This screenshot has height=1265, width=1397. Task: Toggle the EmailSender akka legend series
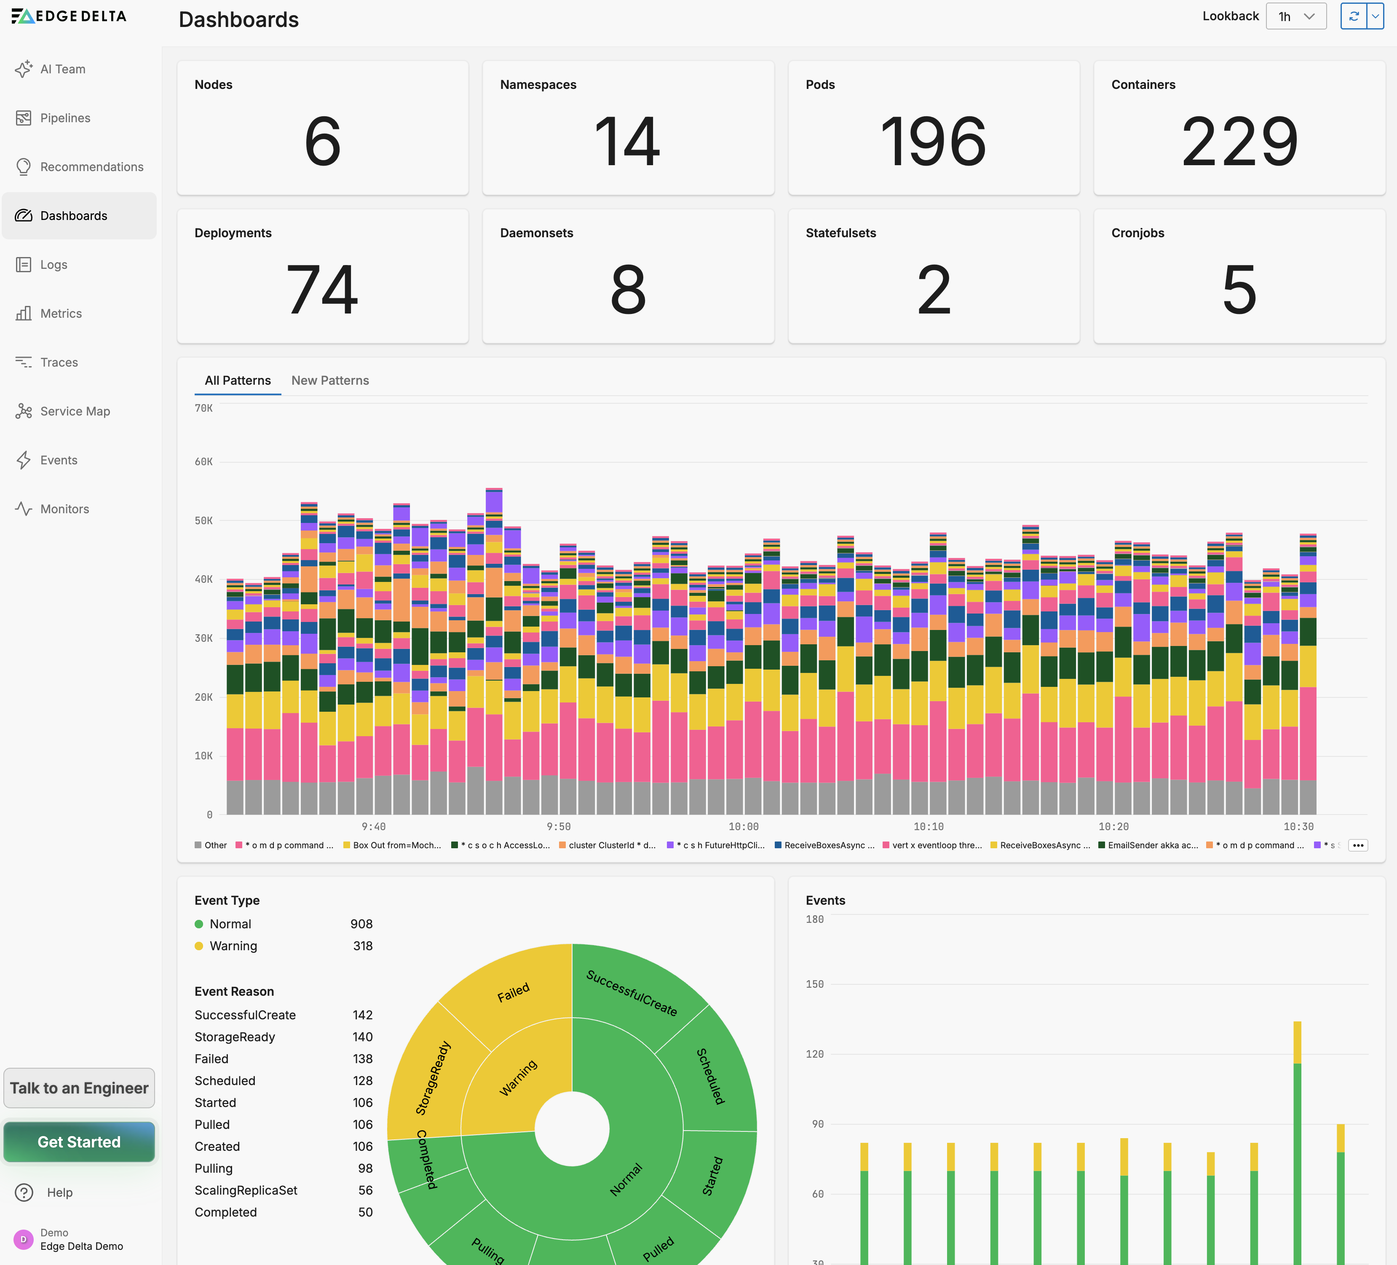coord(1148,845)
